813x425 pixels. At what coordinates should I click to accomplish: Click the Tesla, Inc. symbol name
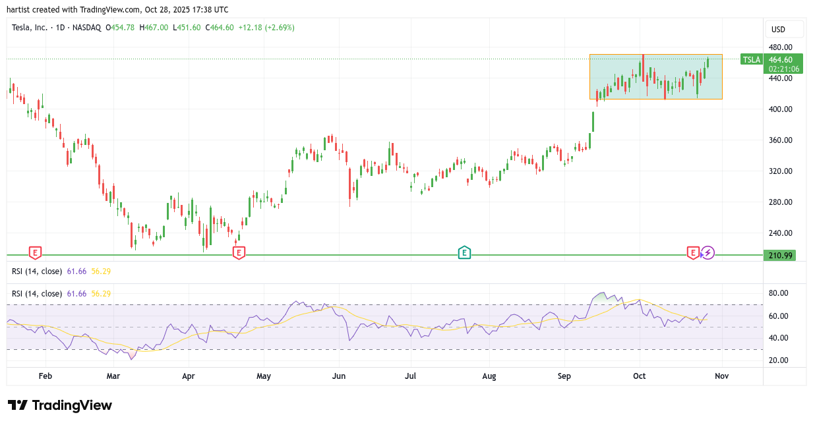click(x=30, y=28)
